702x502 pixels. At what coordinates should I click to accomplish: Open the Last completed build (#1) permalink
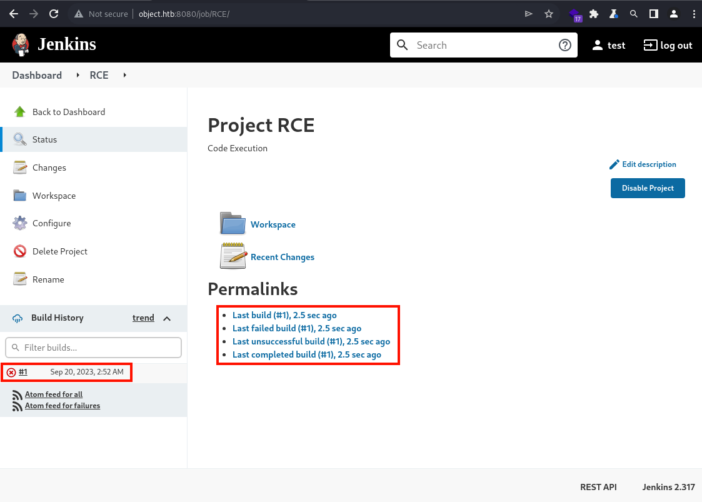tap(307, 354)
